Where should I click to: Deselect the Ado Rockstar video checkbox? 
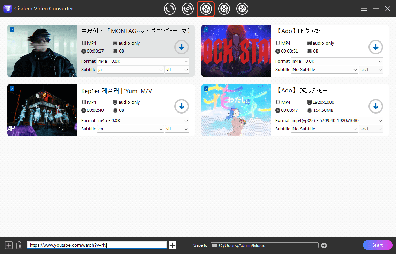coord(206,30)
